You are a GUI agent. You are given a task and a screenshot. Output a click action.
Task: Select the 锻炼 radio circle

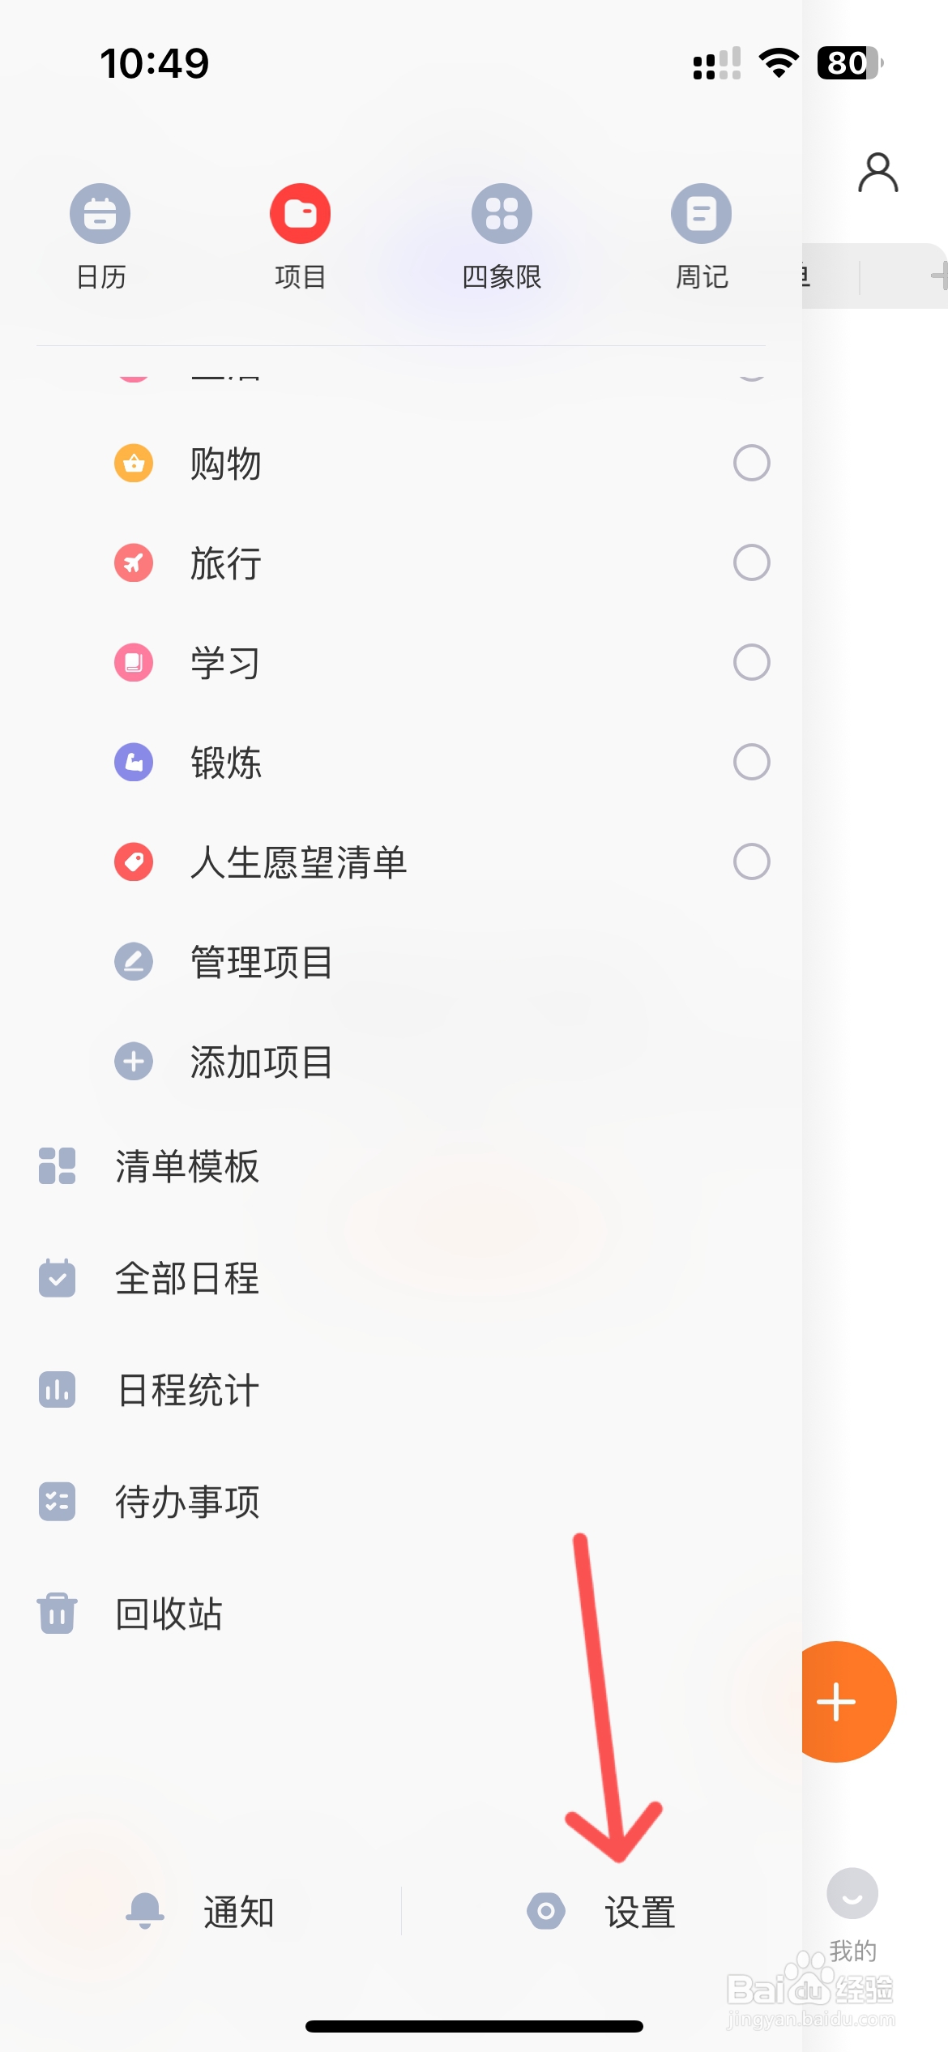[x=751, y=762]
